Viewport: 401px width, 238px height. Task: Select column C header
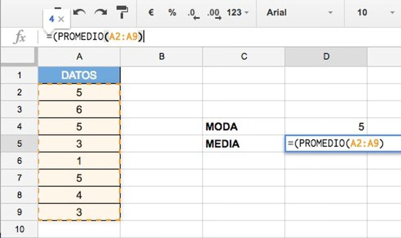pos(244,57)
